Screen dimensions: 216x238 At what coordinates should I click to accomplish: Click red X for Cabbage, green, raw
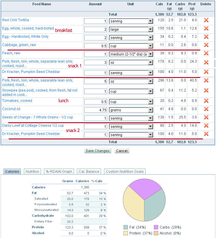206,45
